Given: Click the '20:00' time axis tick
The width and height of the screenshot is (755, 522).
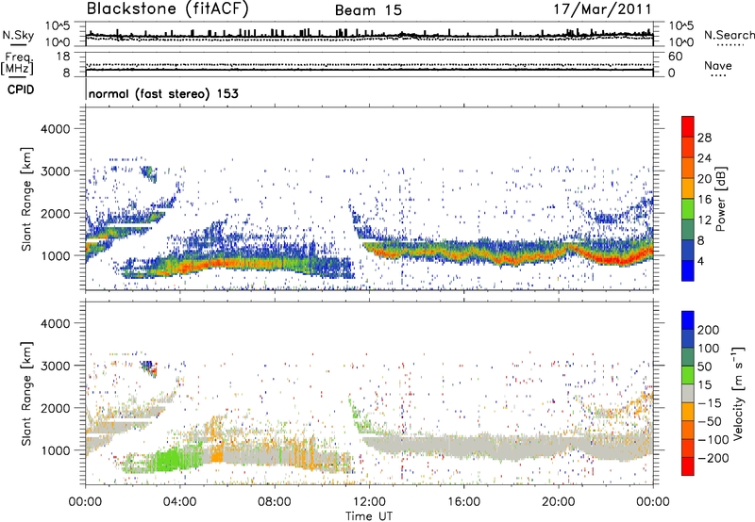Looking at the screenshot, I should click(558, 502).
